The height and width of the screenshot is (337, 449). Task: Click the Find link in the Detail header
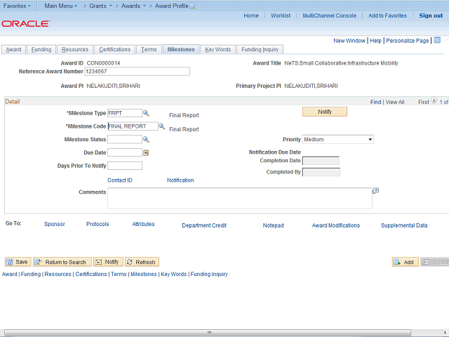point(376,102)
